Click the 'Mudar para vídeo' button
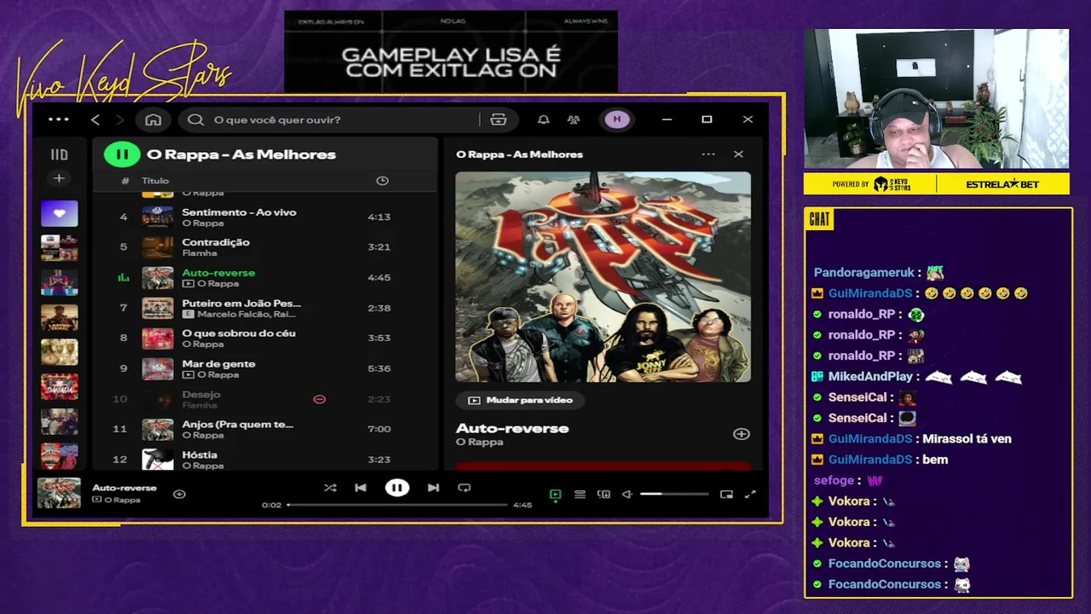Viewport: 1091px width, 614px height. click(x=521, y=400)
